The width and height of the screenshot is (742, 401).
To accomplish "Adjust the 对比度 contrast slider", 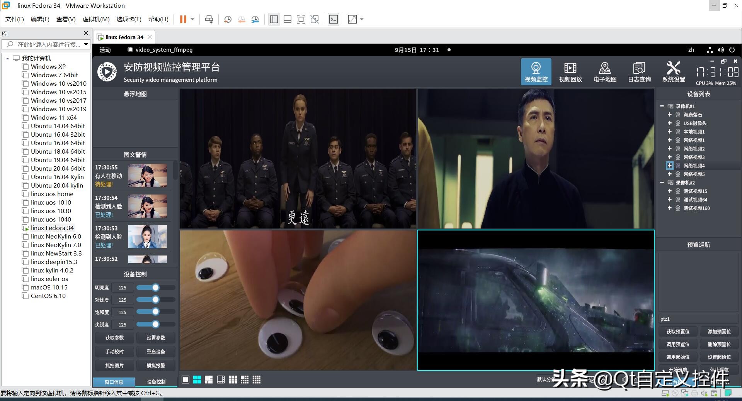I will coord(156,300).
